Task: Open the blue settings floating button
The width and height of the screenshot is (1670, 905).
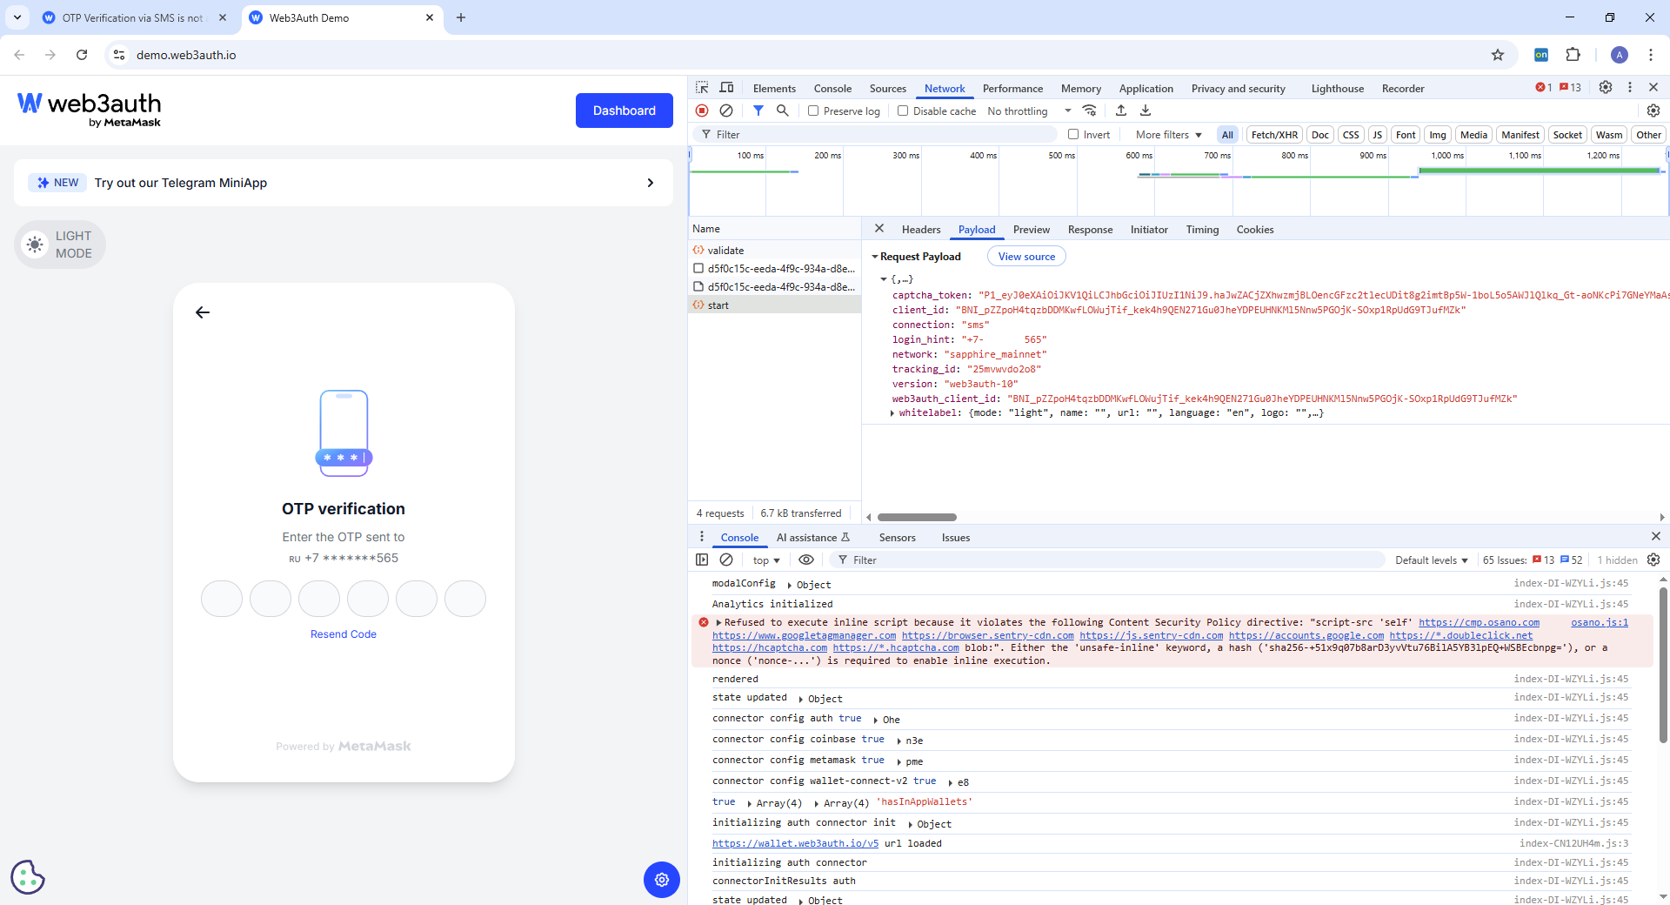Action: point(662,879)
